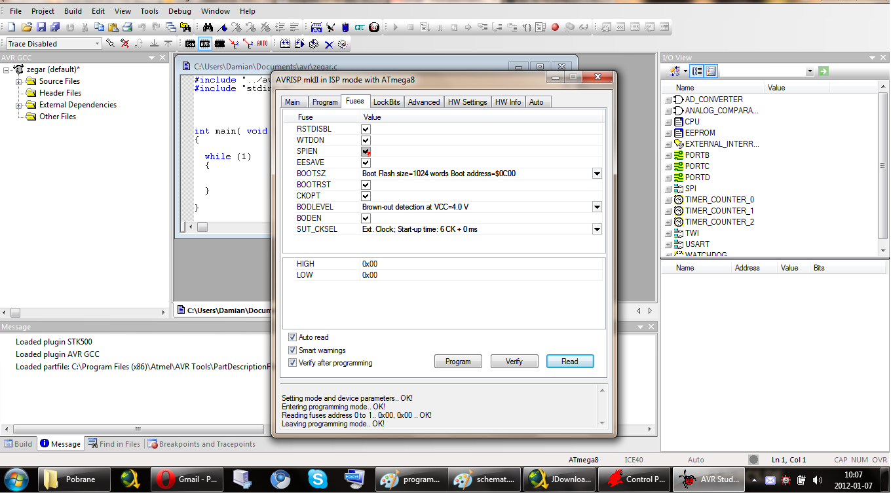Open a file with the folder toolbar icon
The height and width of the screenshot is (503, 891).
coord(26,28)
